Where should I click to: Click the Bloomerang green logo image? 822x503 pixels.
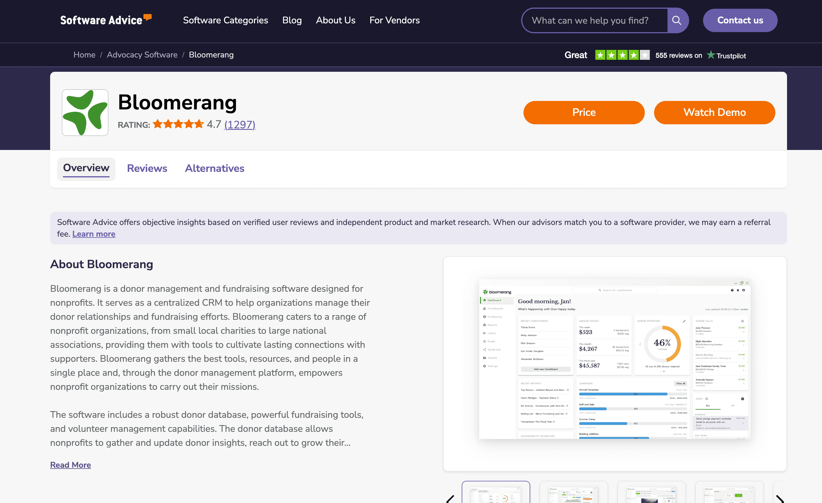click(x=85, y=113)
